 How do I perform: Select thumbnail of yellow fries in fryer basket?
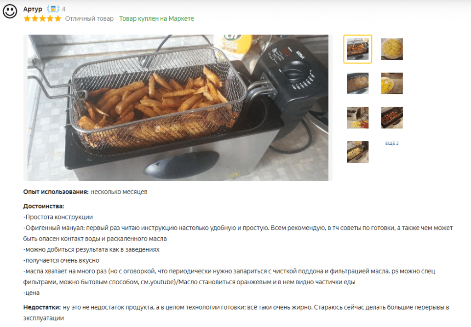coord(357,152)
